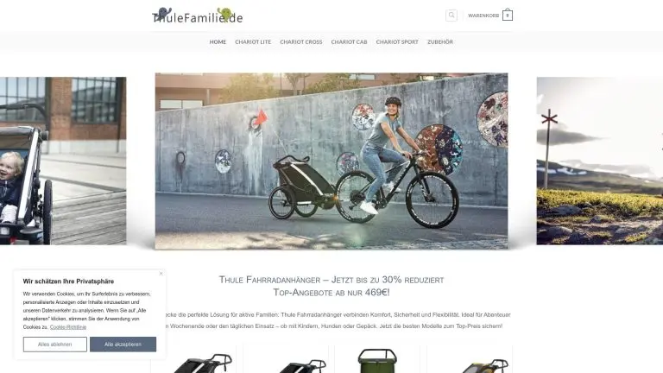Open the Zubehör menu item
The height and width of the screenshot is (373, 663).
point(440,41)
